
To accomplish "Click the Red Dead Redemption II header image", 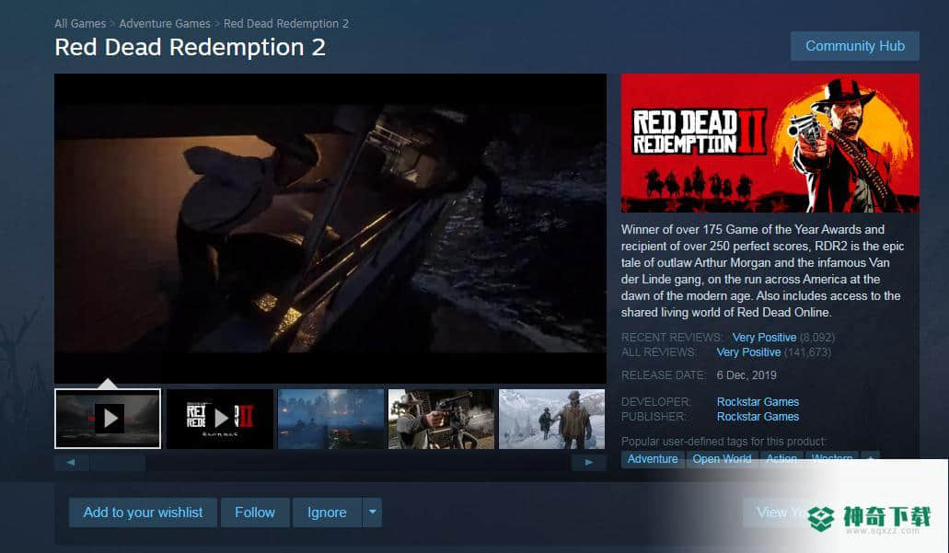I will (770, 143).
